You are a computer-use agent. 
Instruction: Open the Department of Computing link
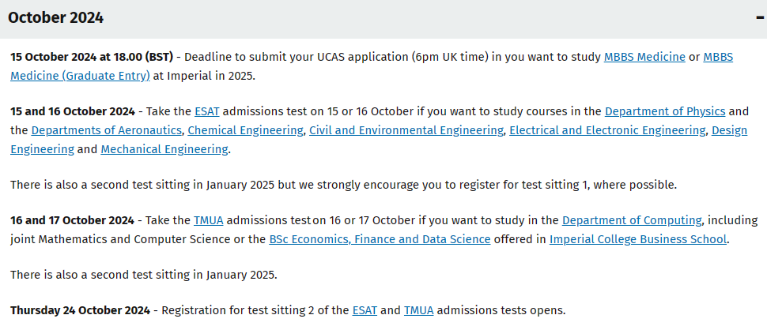(632, 220)
